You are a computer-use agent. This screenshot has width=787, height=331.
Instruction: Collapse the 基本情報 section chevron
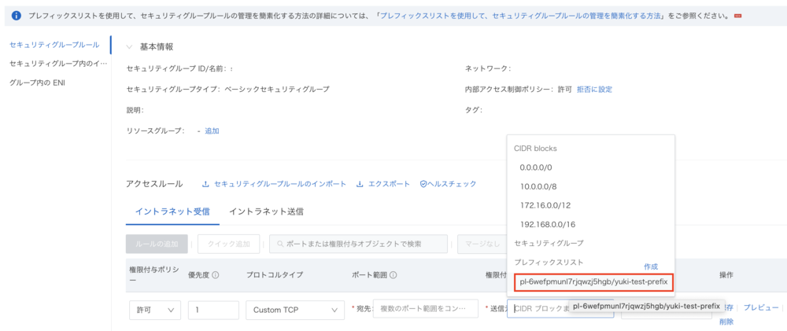(130, 46)
